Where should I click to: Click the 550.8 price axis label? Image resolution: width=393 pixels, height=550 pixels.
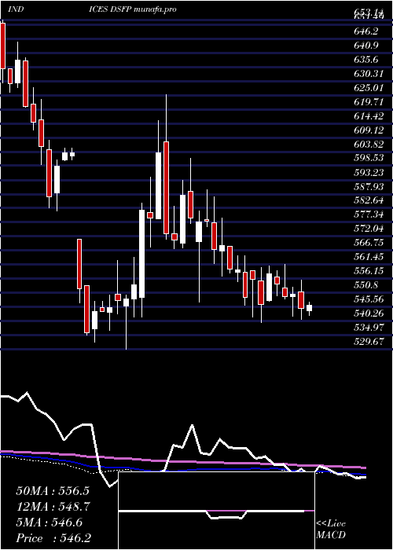click(x=366, y=284)
